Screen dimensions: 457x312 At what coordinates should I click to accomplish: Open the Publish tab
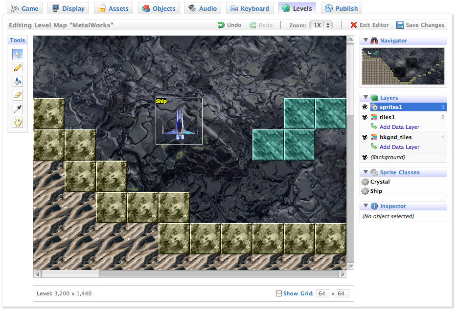pyautogui.click(x=341, y=8)
